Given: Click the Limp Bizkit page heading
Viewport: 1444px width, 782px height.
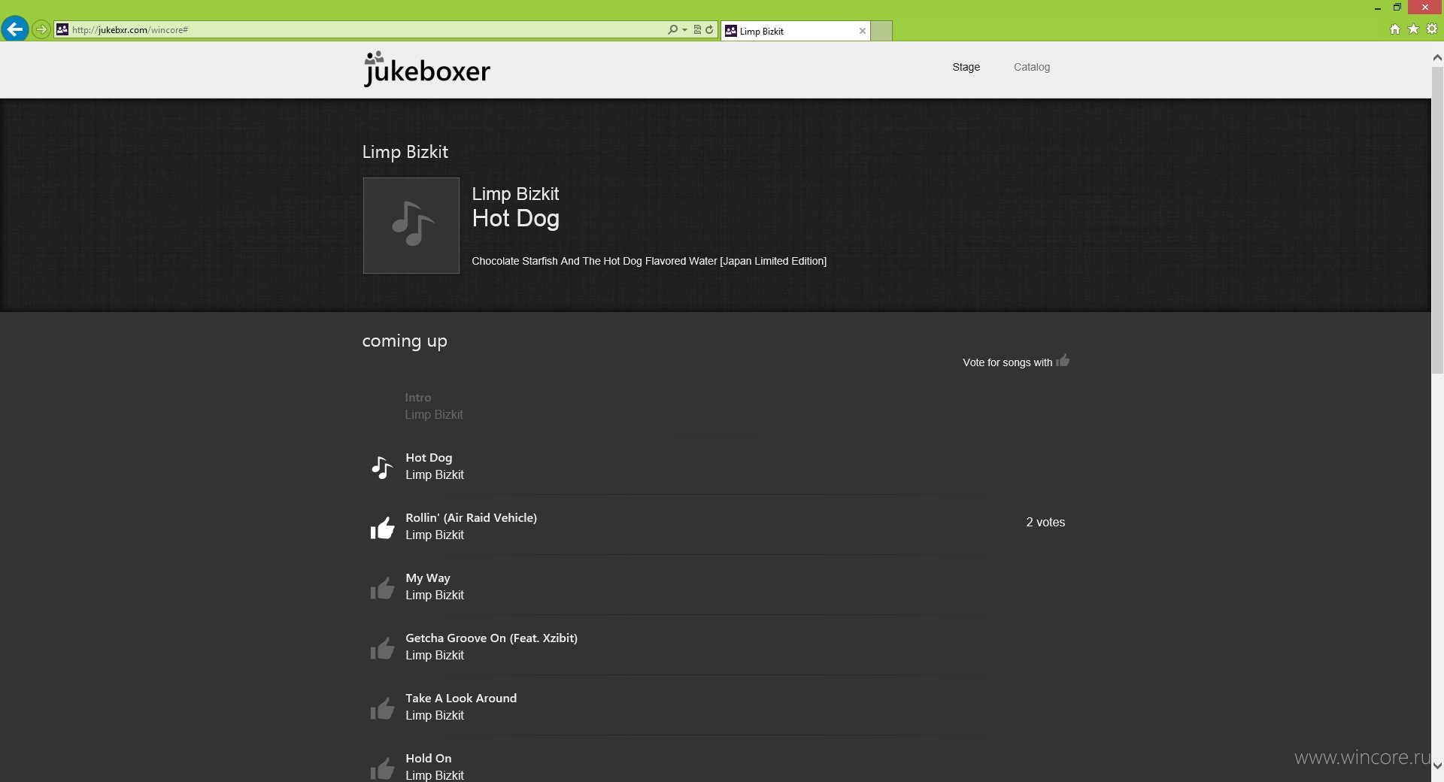Looking at the screenshot, I should 405,152.
